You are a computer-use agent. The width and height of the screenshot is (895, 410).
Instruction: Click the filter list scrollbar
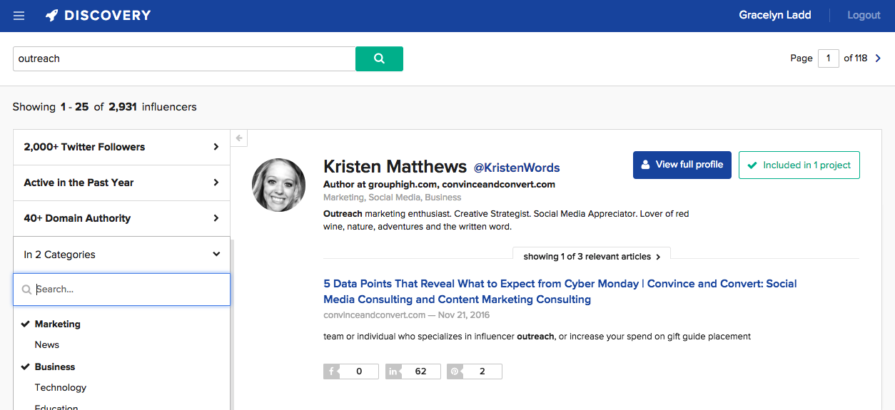[x=232, y=324]
